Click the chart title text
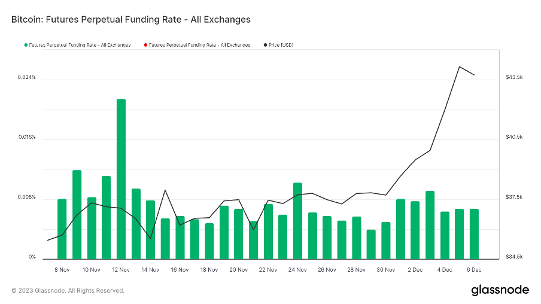This screenshot has width=541, height=304. 130,19
